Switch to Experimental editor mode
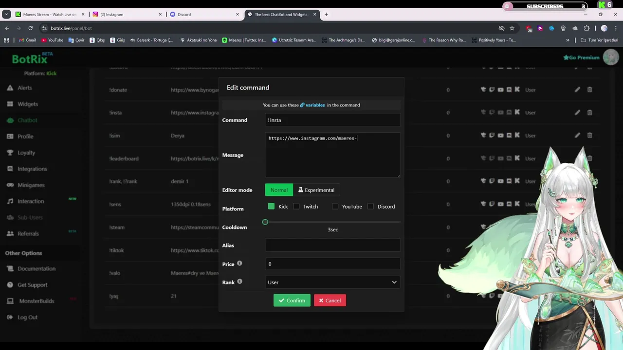The width and height of the screenshot is (623, 350). click(316, 190)
